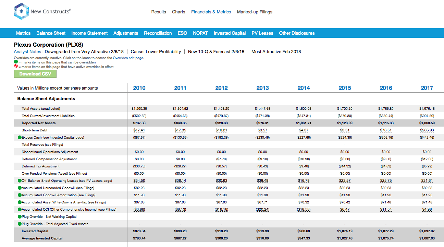Select the Adjustments tab
The height and width of the screenshot is (247, 444).
126,33
